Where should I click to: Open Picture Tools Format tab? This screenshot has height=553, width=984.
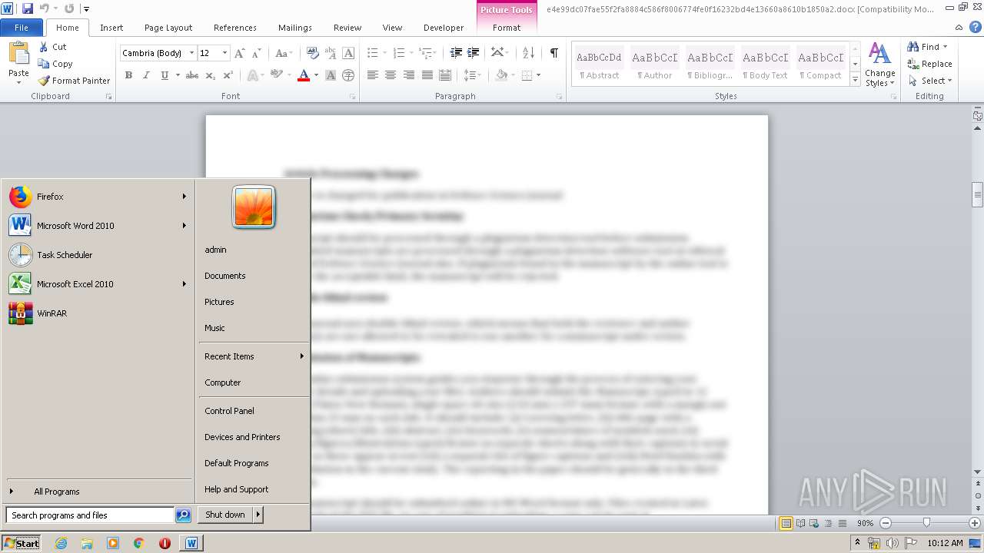507,28
